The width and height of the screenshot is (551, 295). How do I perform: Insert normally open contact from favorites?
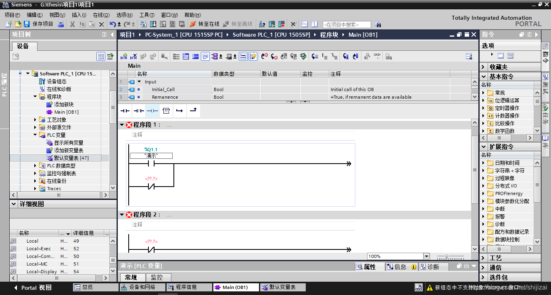[x=125, y=110]
